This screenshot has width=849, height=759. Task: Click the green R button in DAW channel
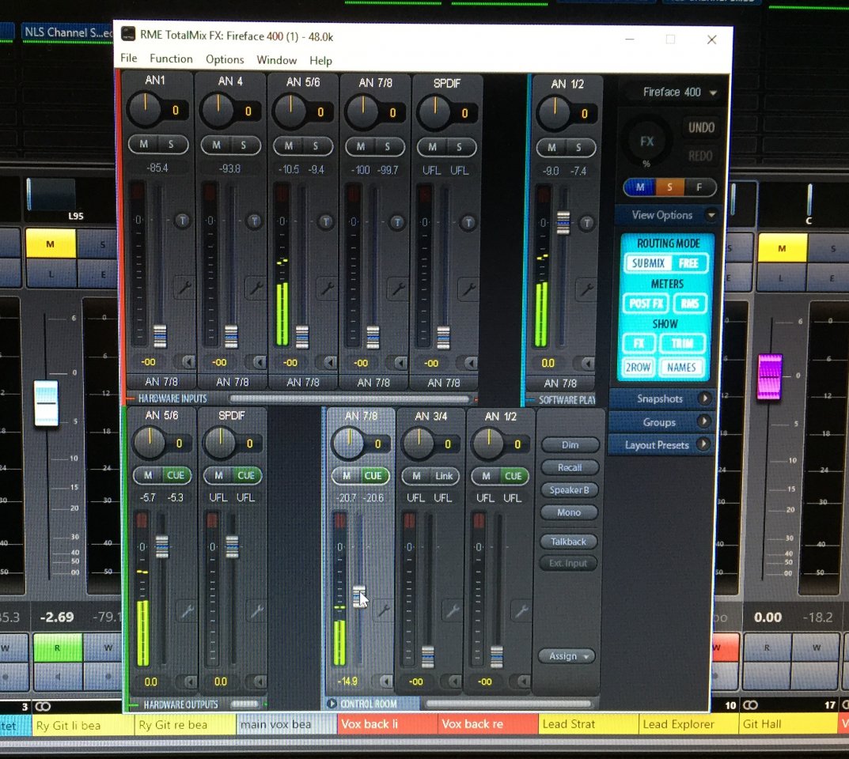point(58,648)
